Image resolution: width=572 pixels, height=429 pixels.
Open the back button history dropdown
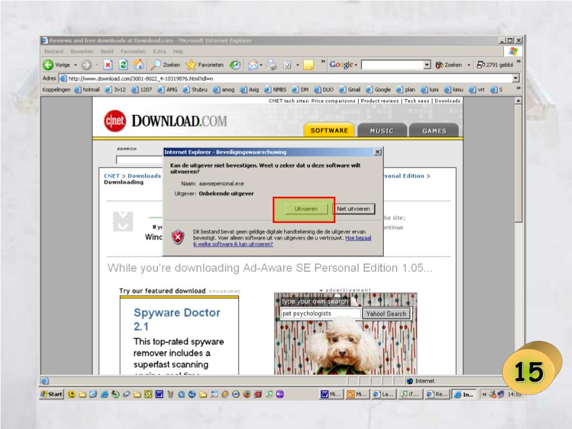click(x=75, y=65)
